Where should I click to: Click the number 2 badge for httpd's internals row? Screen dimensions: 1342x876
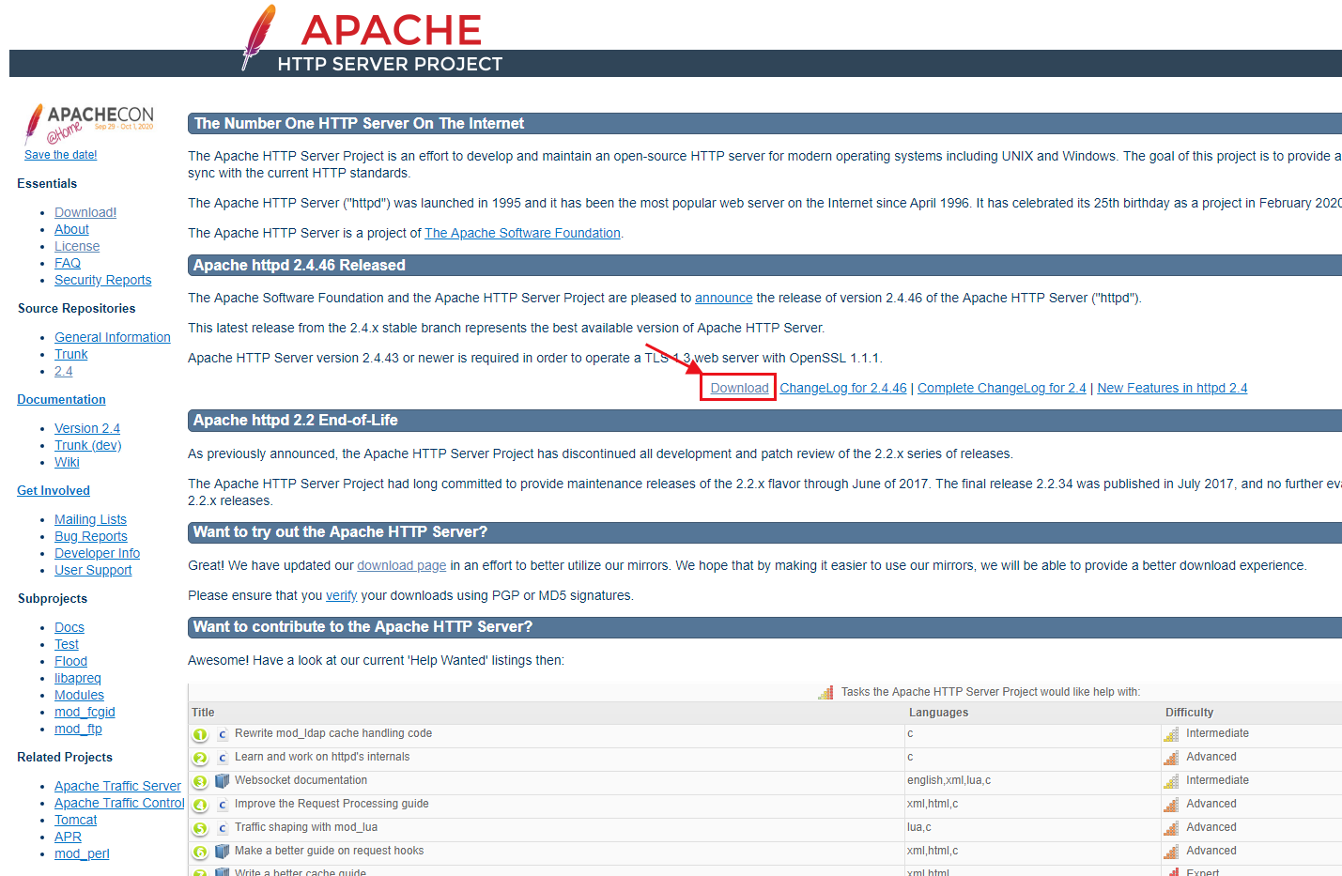(x=200, y=758)
